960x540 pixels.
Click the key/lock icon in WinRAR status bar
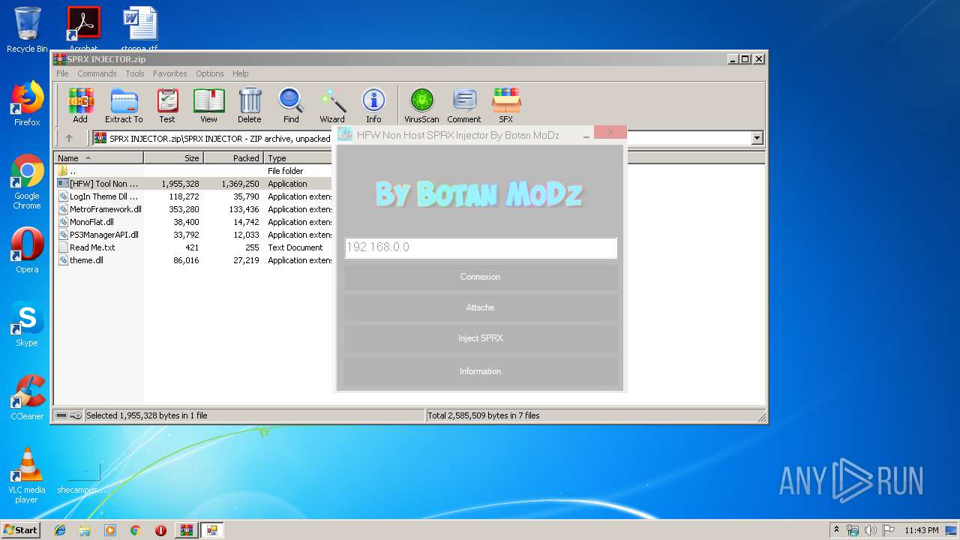pyautogui.click(x=76, y=415)
